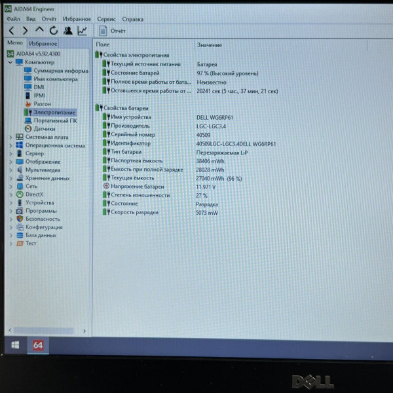Select the Датчики gauge icon
The image size is (393, 393).
(x=28, y=129)
